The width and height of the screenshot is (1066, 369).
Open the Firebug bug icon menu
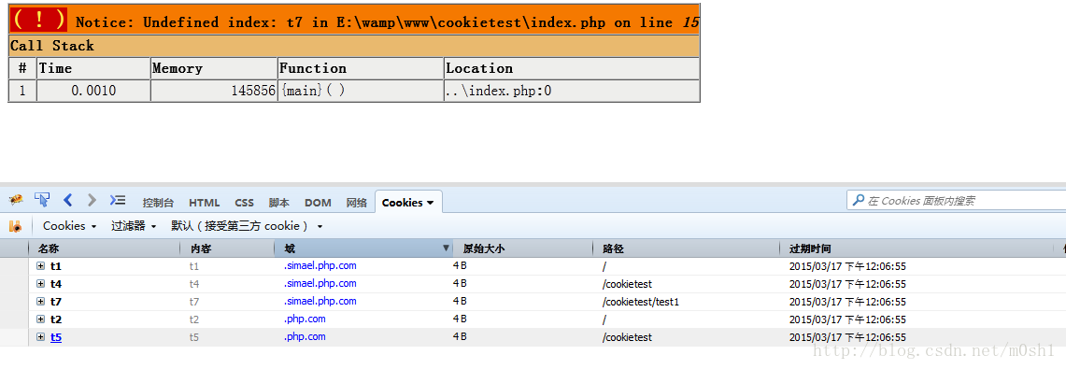pyautogui.click(x=16, y=201)
